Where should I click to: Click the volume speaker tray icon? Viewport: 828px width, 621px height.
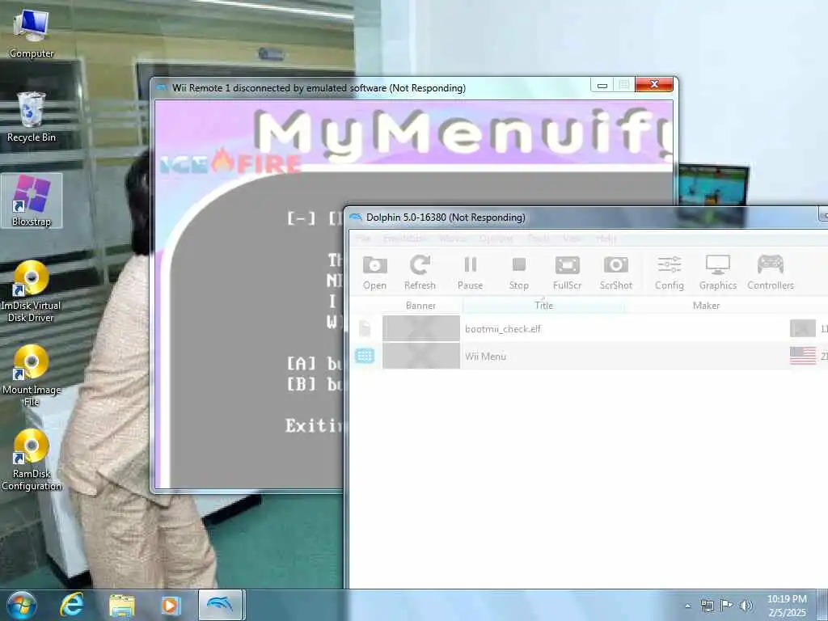[x=746, y=606]
